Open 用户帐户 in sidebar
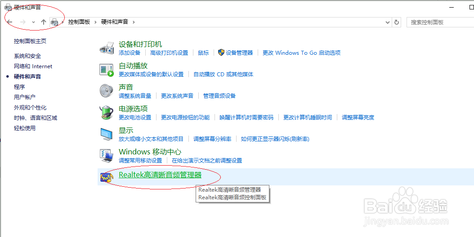The height and width of the screenshot is (237, 474). point(25,97)
